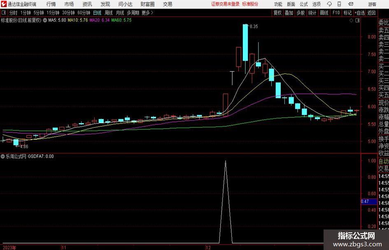Open the 行情 menu

click(x=51, y=4)
